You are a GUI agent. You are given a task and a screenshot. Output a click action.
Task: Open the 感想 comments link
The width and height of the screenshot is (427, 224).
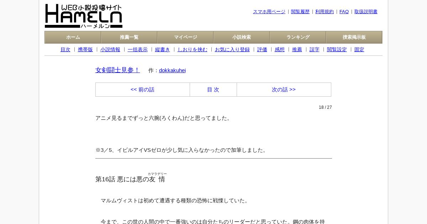280,50
